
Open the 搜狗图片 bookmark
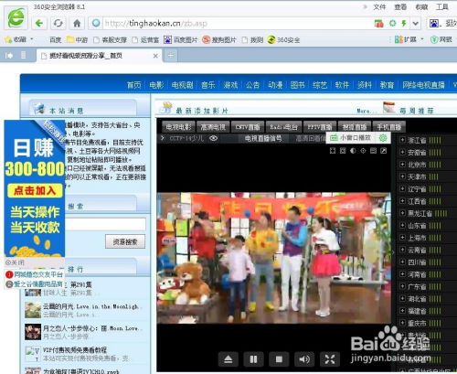pyautogui.click(x=219, y=39)
